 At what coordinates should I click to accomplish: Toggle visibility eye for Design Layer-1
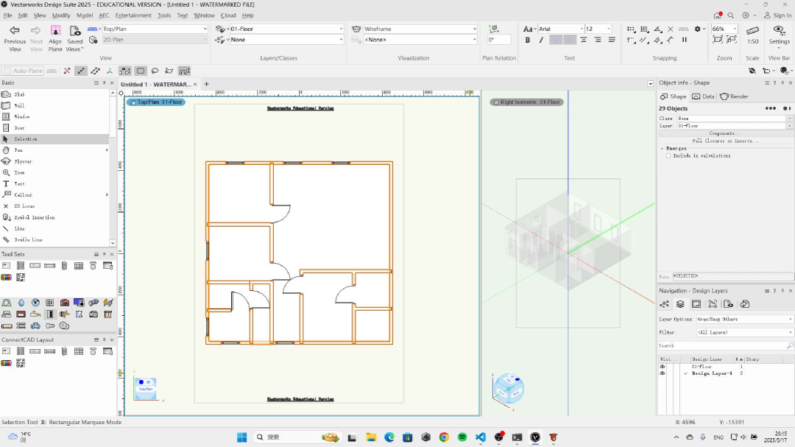click(662, 373)
